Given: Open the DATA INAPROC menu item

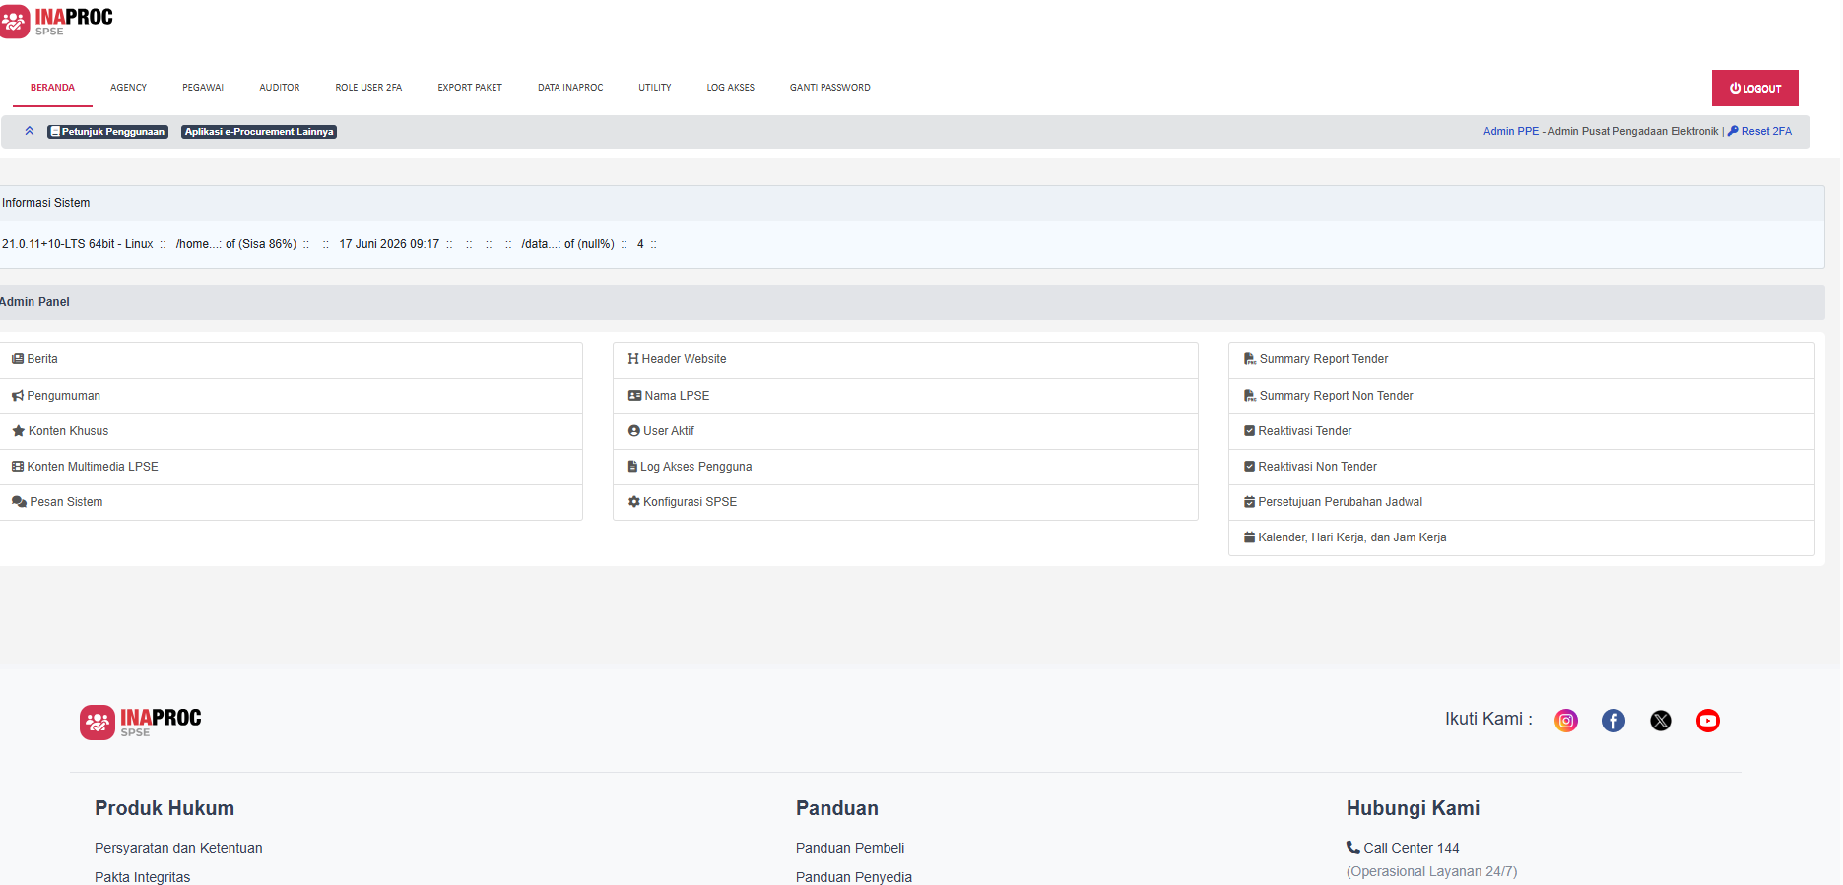Looking at the screenshot, I should (x=570, y=88).
